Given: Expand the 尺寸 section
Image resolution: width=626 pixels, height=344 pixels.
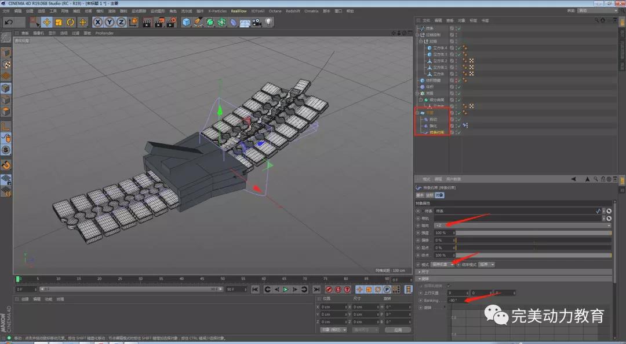Looking at the screenshot, I should point(425,271).
